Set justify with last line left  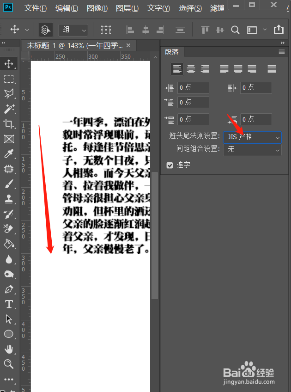coord(224,69)
